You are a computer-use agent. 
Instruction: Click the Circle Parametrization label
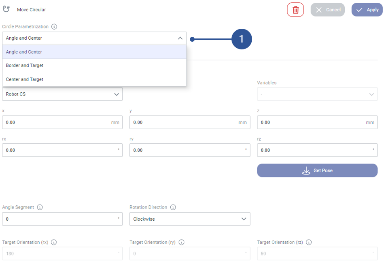click(x=25, y=26)
